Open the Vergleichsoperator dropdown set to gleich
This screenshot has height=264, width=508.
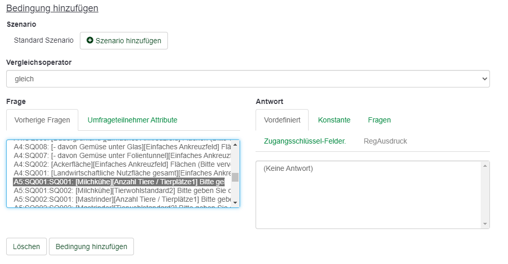coord(248,79)
